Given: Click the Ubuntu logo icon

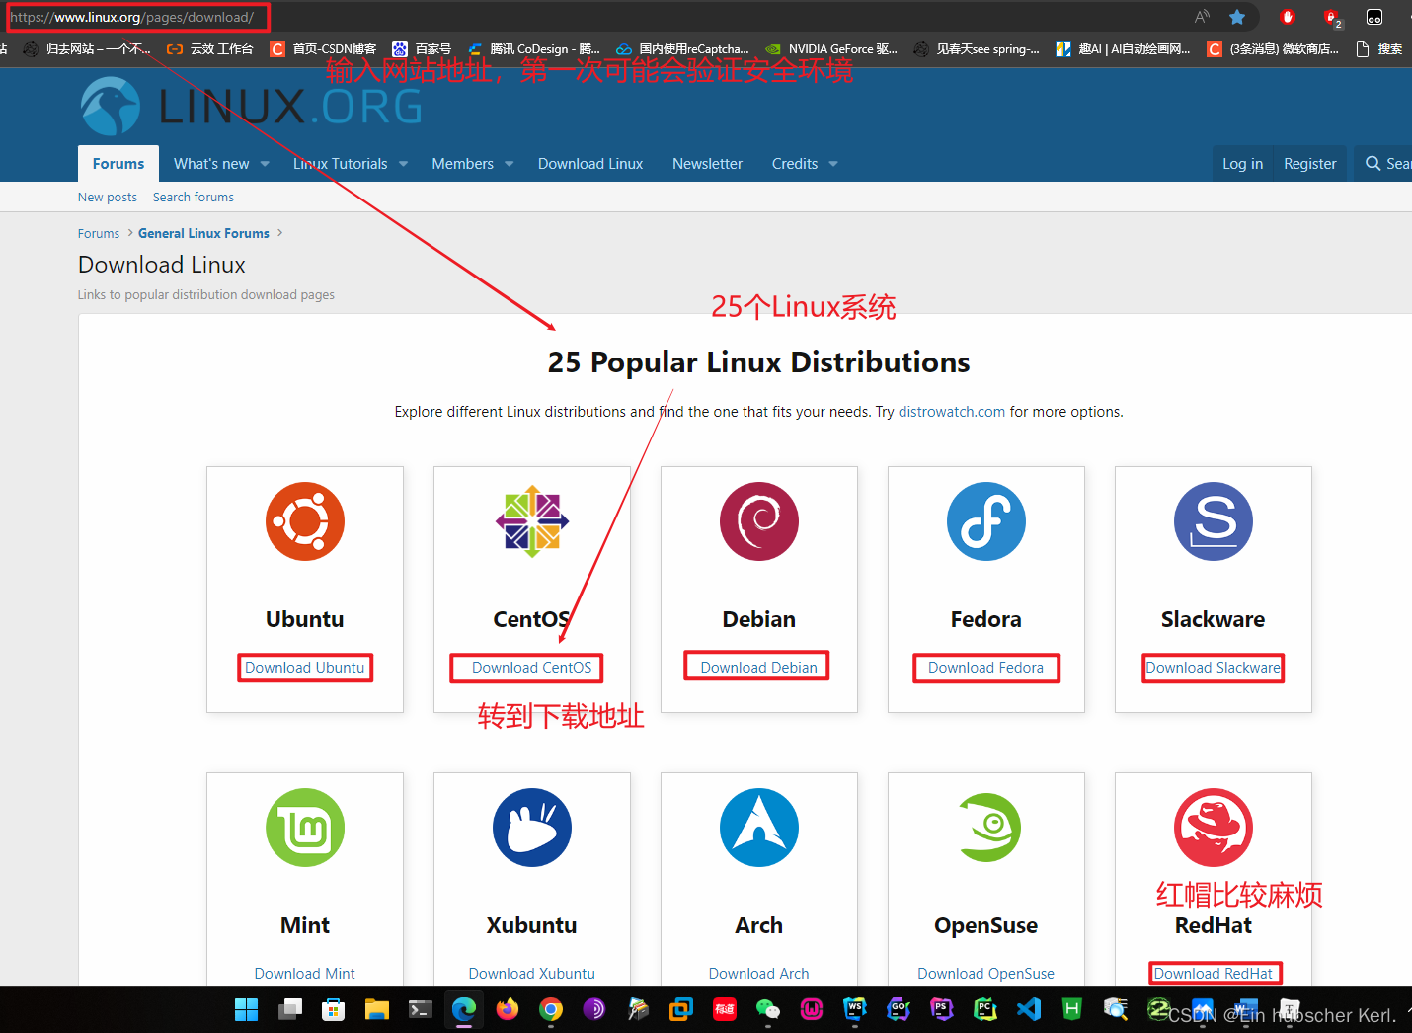Looking at the screenshot, I should coord(305,521).
